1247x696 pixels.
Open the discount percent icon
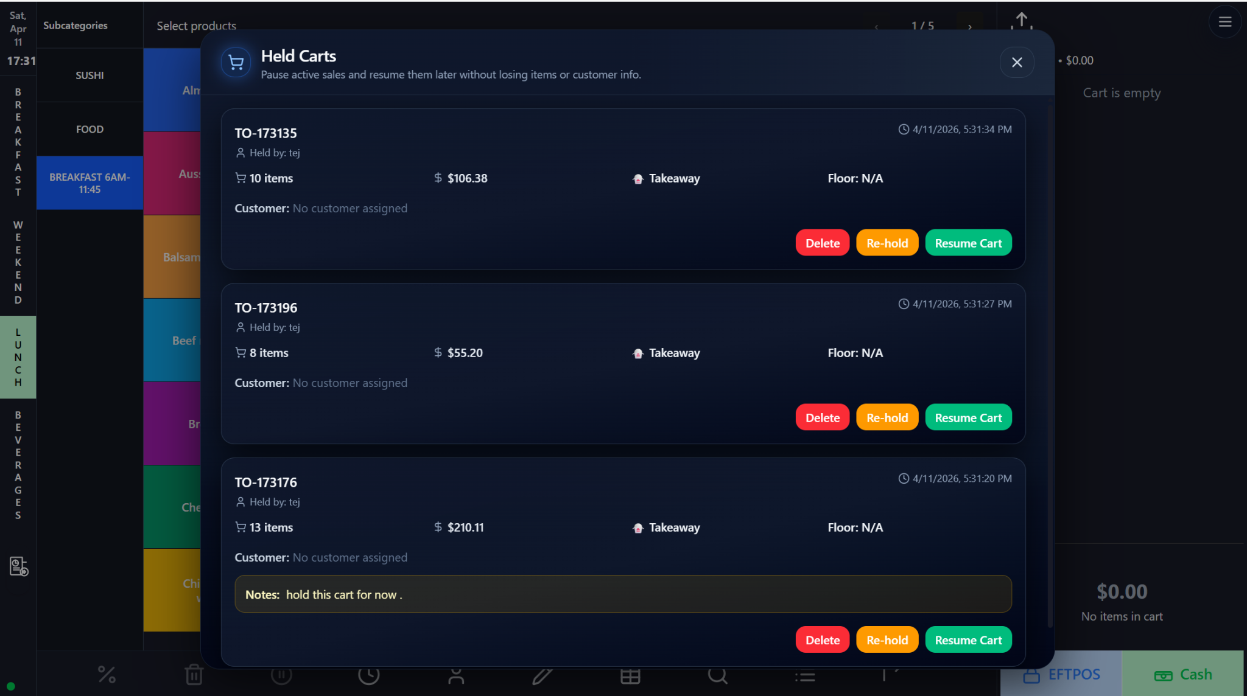point(107,674)
